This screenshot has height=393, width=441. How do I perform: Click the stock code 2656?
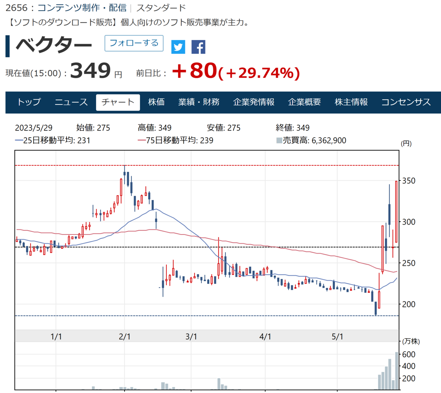[17, 8]
